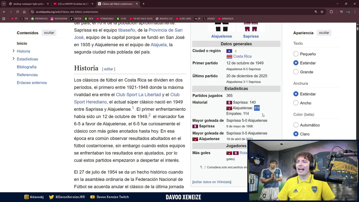Open Club Sport Herediano link
This screenshot has width=359, height=202.
coord(127,98)
